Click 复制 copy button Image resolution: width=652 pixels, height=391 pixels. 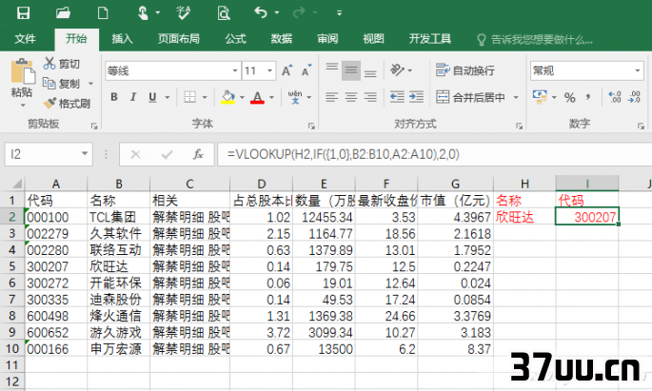(x=62, y=84)
